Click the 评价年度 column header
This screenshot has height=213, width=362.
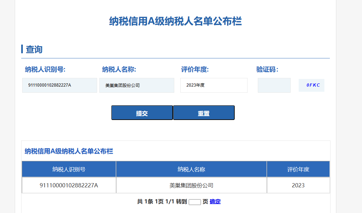(298, 168)
